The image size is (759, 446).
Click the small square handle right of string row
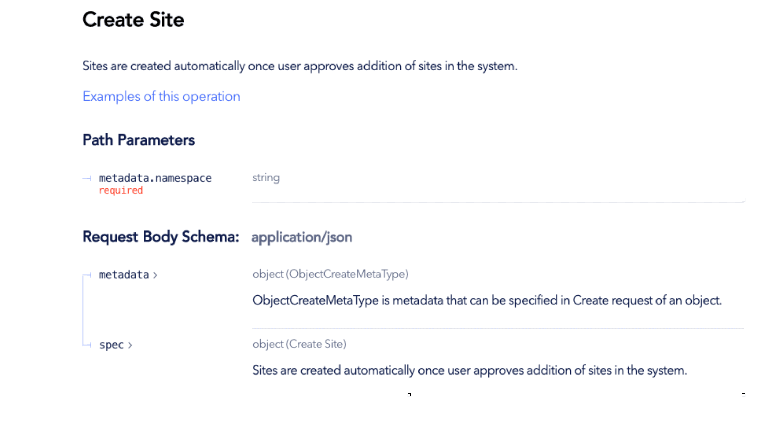[x=744, y=200]
